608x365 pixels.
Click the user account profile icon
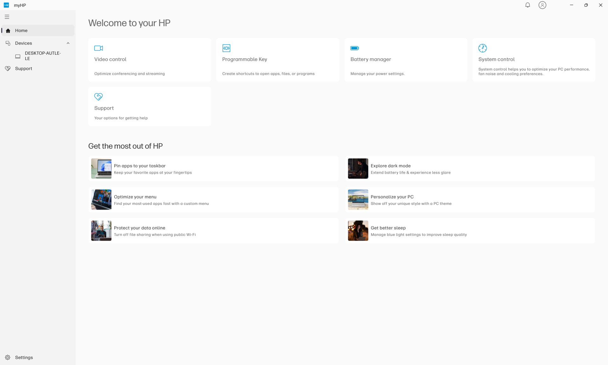pos(542,5)
